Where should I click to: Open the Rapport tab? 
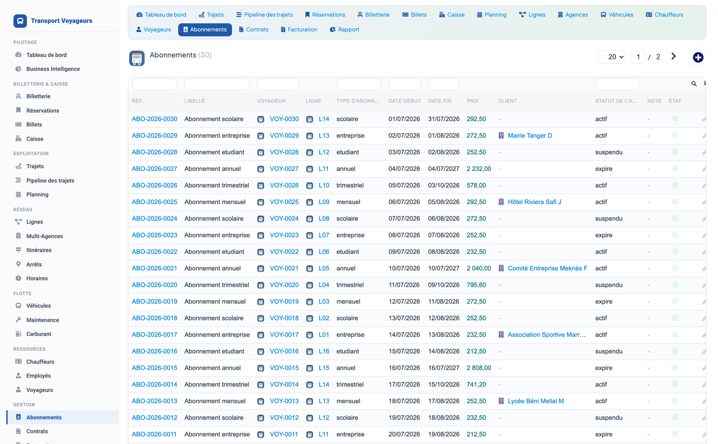pos(344,30)
